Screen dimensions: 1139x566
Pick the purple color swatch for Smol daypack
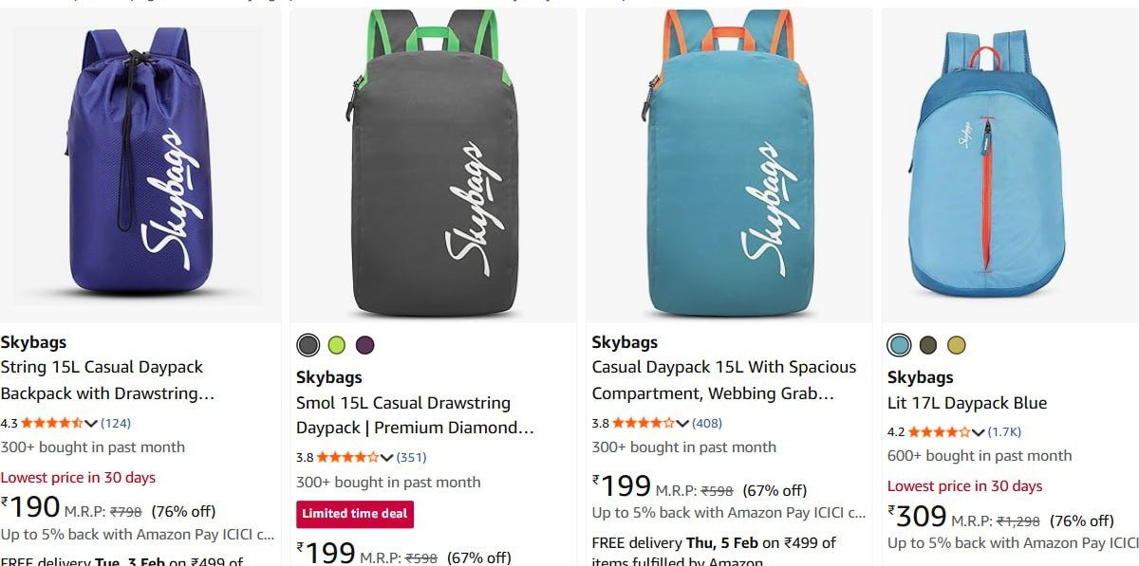(x=364, y=344)
